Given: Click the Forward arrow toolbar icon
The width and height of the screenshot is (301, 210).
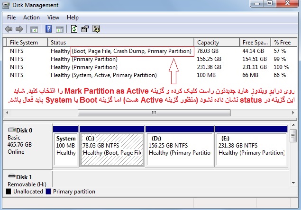Looking at the screenshot, I should point(19,29).
